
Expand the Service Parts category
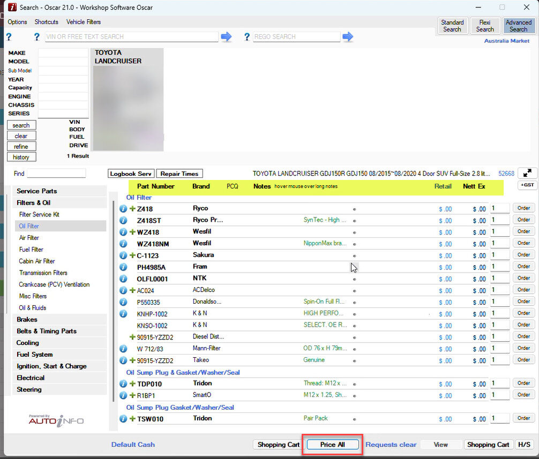pos(59,191)
